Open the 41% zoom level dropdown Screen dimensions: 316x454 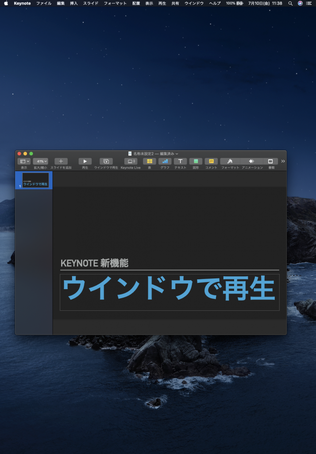(x=40, y=161)
